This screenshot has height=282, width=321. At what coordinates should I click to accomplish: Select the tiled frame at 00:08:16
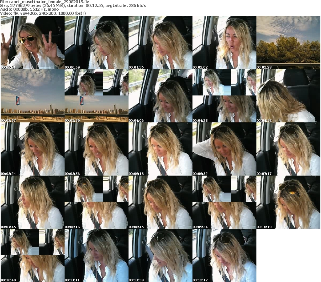point(97,202)
